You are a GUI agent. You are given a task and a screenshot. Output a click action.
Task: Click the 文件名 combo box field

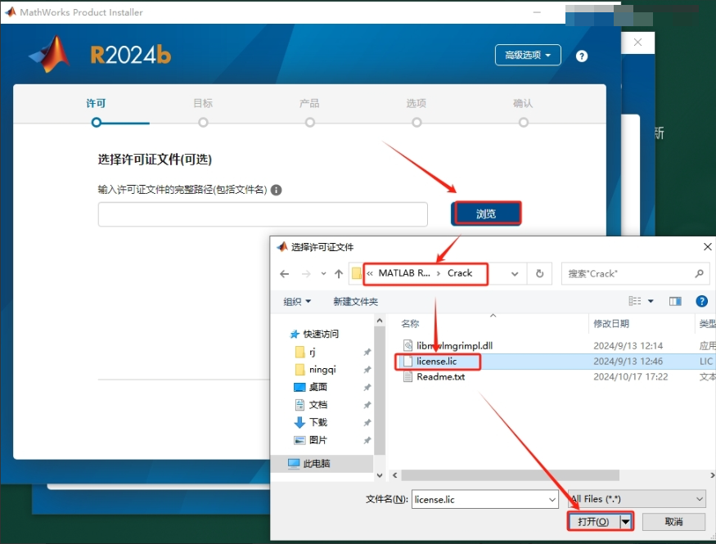tap(484, 499)
